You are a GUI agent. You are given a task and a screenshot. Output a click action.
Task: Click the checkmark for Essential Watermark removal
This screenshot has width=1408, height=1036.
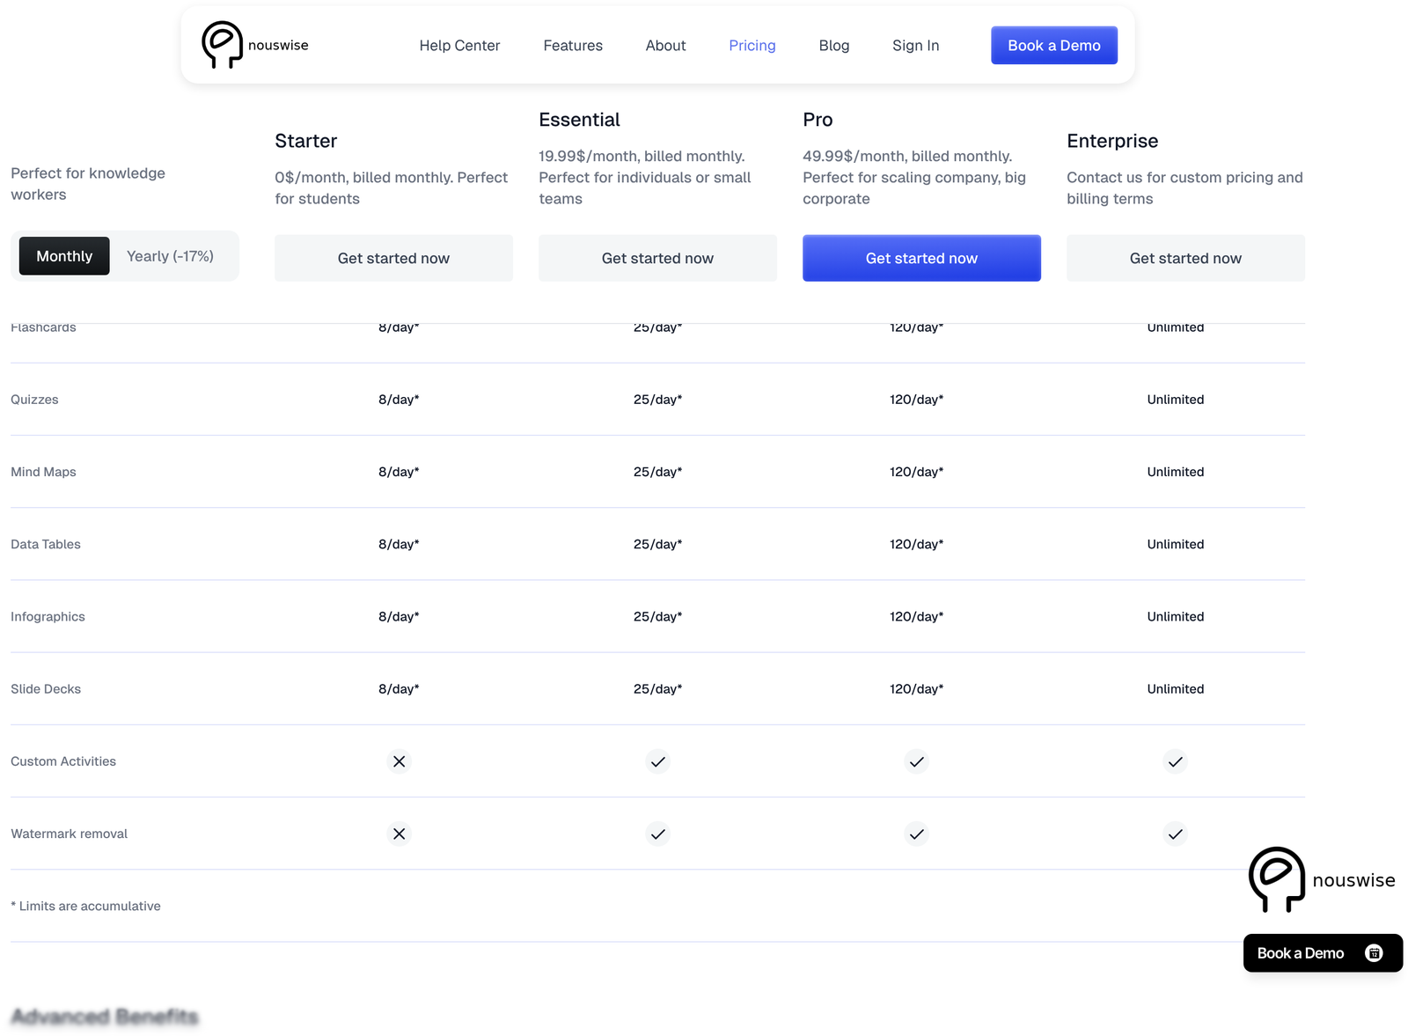[657, 834]
